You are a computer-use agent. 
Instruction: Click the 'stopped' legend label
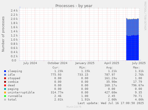(14, 78)
